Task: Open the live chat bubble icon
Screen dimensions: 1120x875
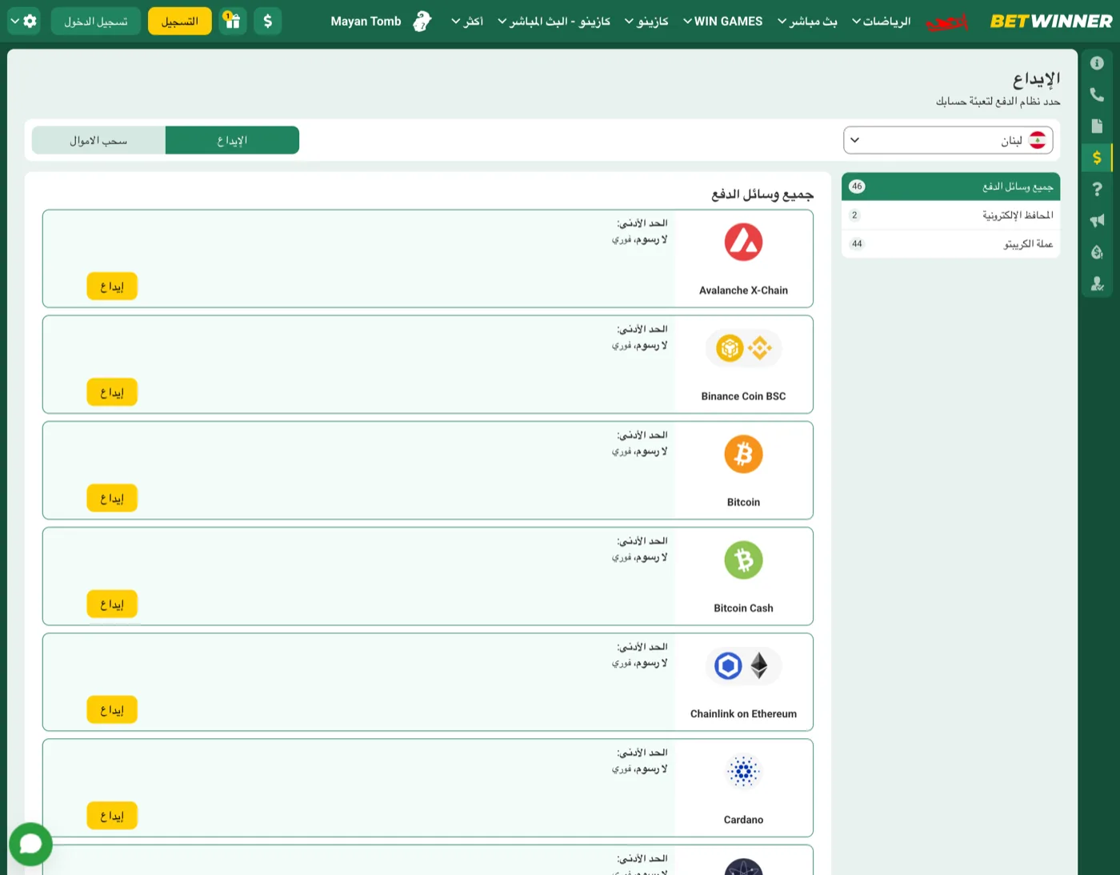Action: tap(30, 844)
